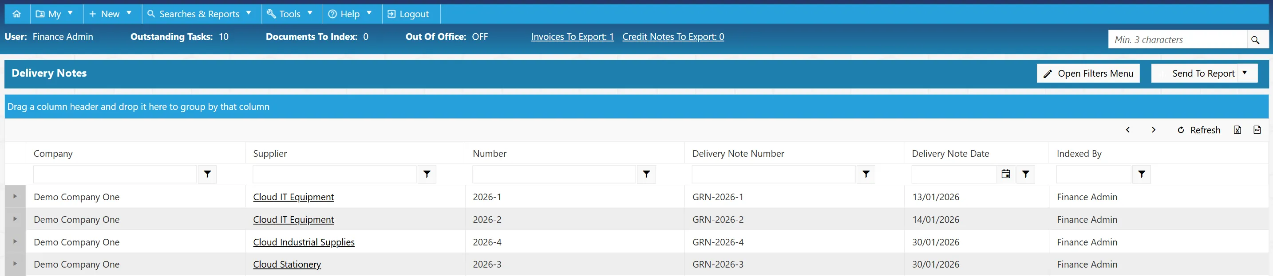Sort by Number column header
This screenshot has width=1273, height=276.
489,153
